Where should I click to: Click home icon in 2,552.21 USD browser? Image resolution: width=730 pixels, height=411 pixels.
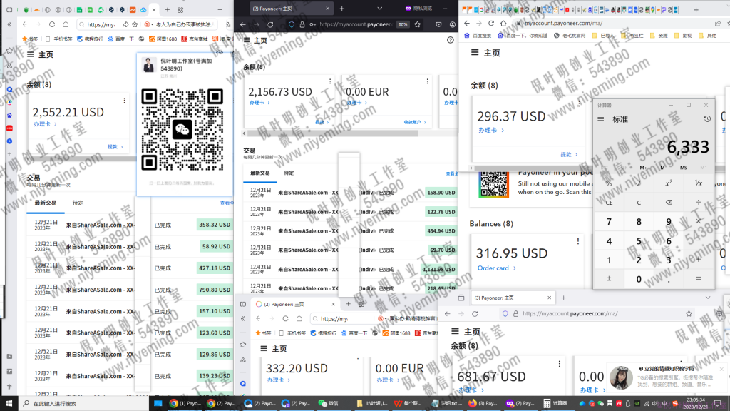tap(66, 24)
